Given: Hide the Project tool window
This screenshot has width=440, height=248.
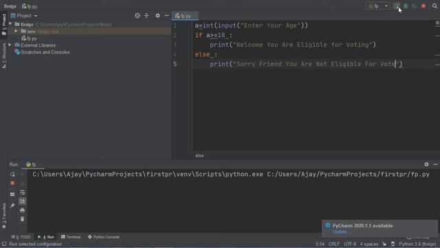Looking at the screenshot, I should (166, 16).
